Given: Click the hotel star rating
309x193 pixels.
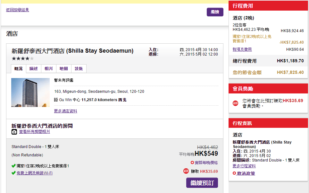Looking at the screenshot, I should (x=22, y=58).
